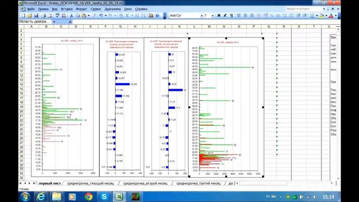
Task: Click the red Font color A
Action: pyautogui.click(x=331, y=15)
